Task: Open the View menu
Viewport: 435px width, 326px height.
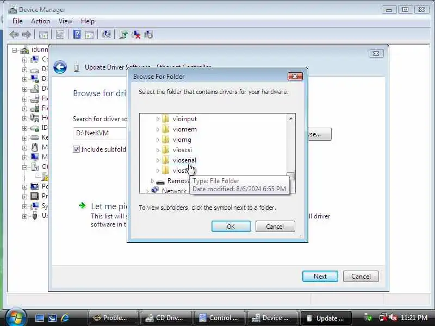Action: 65,21
